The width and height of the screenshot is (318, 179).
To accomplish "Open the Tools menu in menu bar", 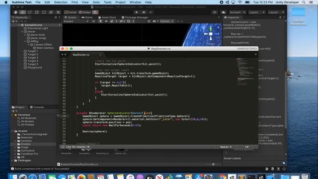I will (x=107, y=2).
